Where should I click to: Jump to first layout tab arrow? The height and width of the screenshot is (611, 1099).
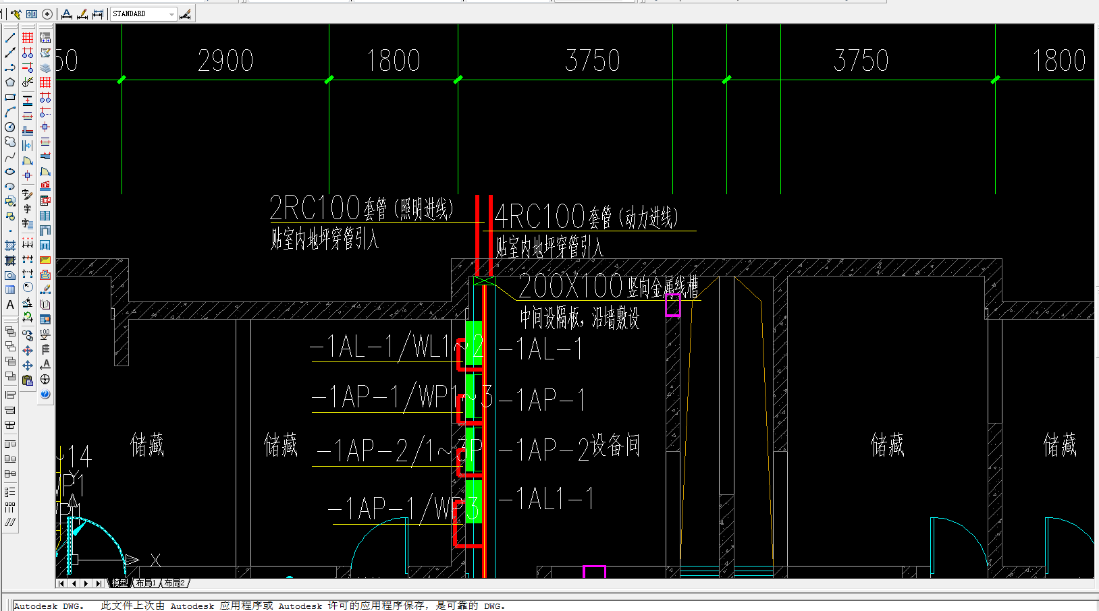61,583
